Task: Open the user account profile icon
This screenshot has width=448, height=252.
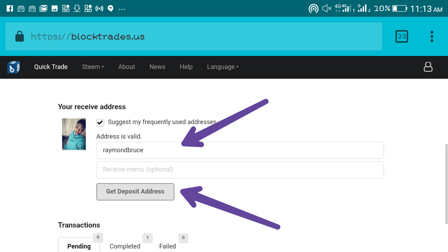Action: coord(428,67)
